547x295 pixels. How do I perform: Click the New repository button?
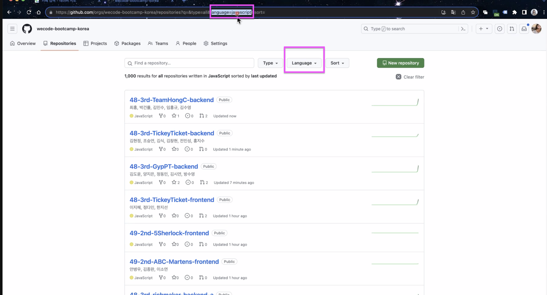(400, 63)
